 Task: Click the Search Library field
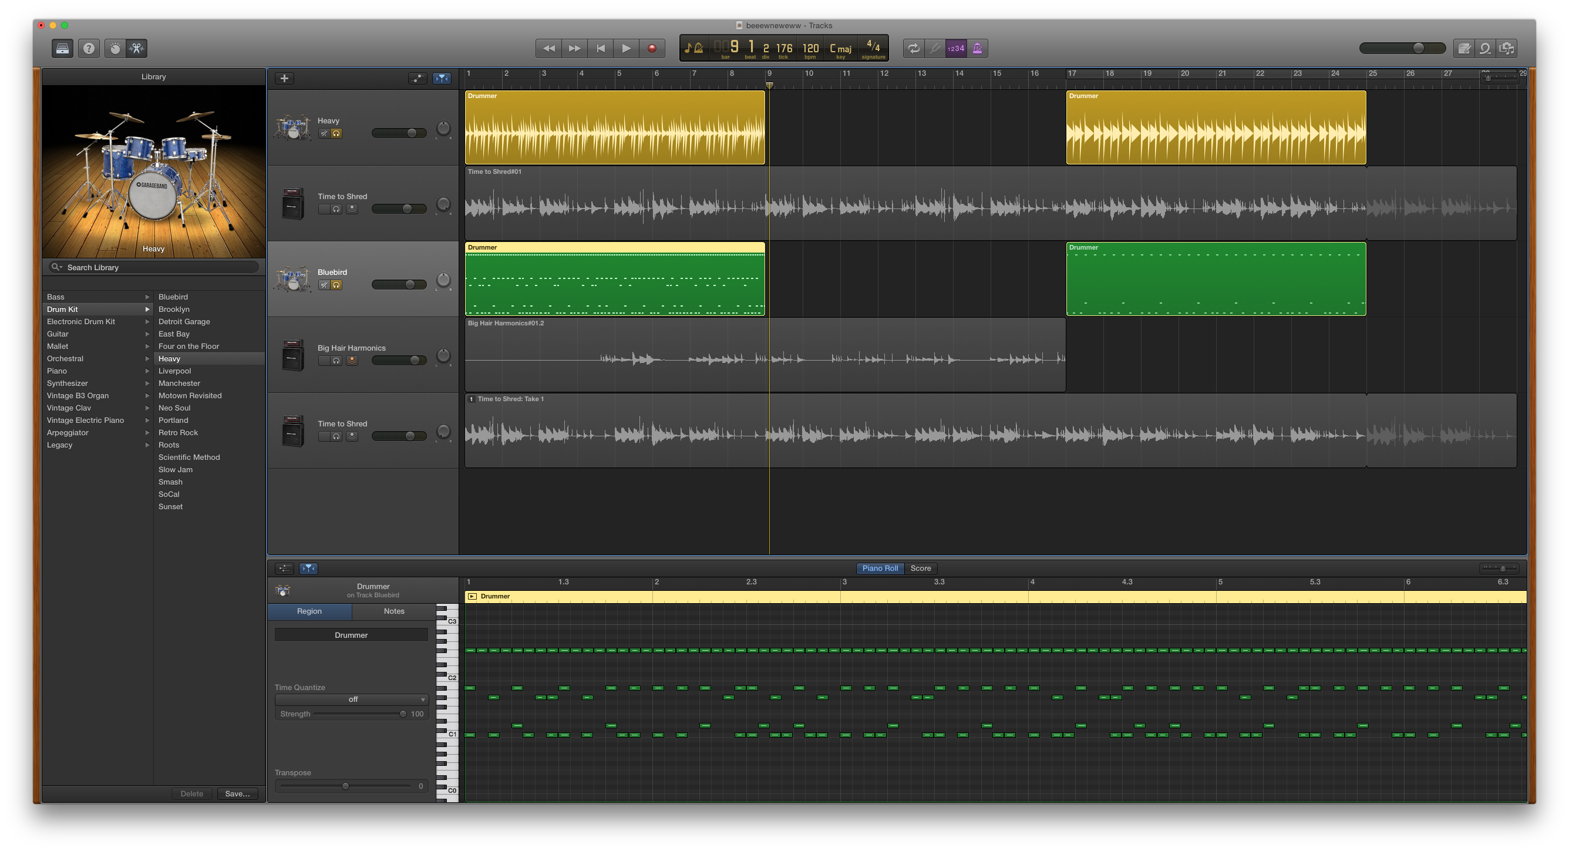153,267
